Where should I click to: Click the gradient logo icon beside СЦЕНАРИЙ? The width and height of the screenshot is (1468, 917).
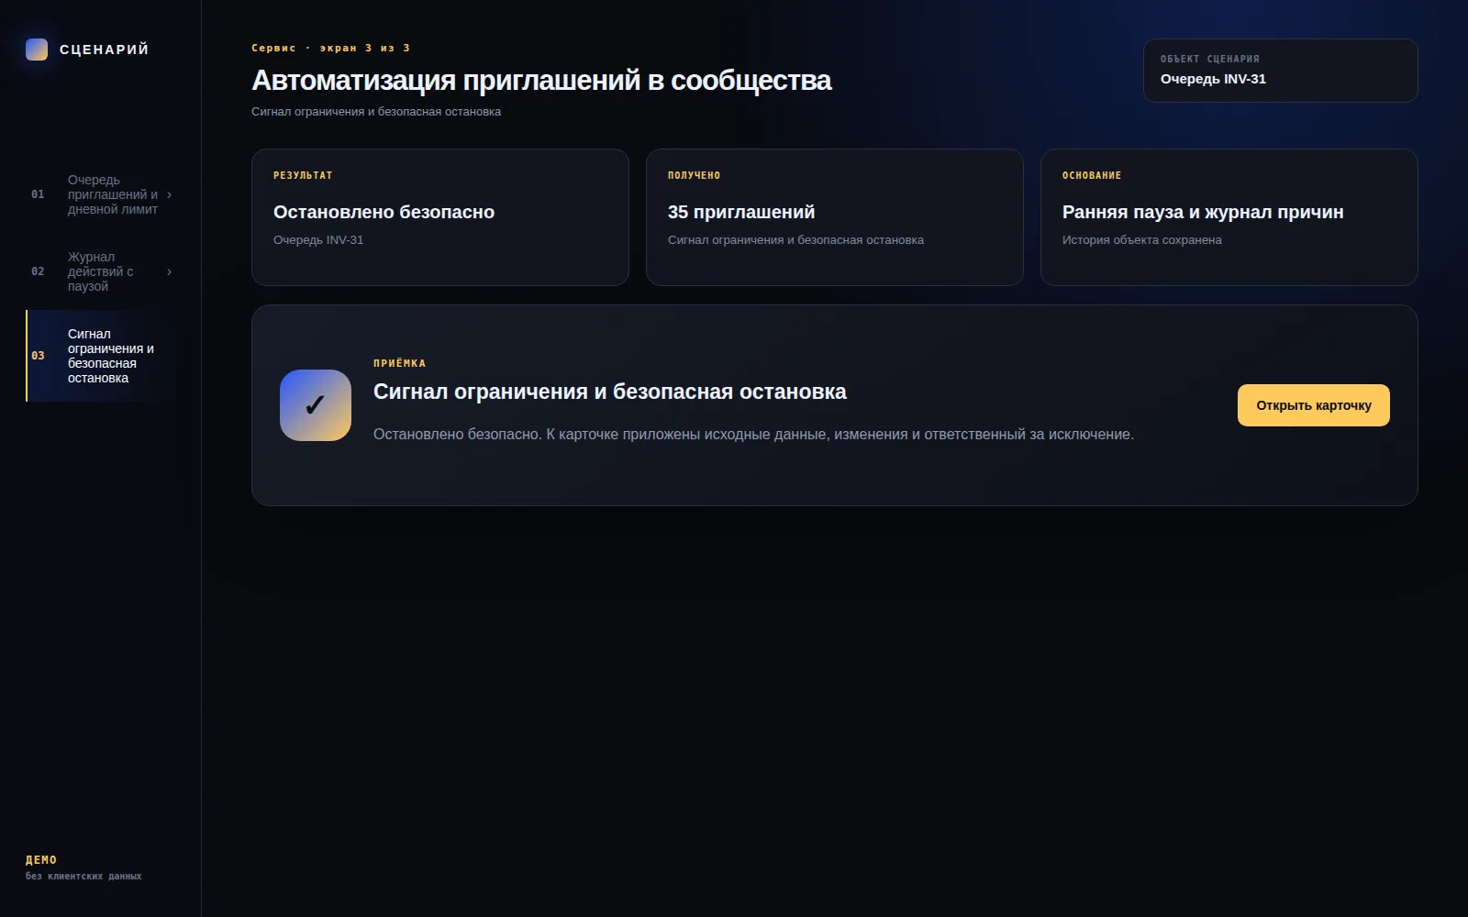coord(37,50)
